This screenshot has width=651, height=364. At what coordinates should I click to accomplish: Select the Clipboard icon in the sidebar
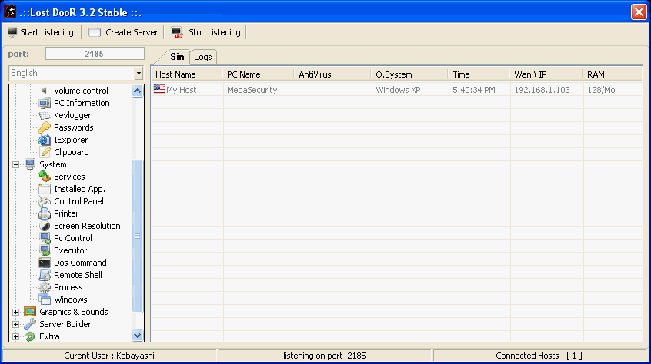coord(45,152)
